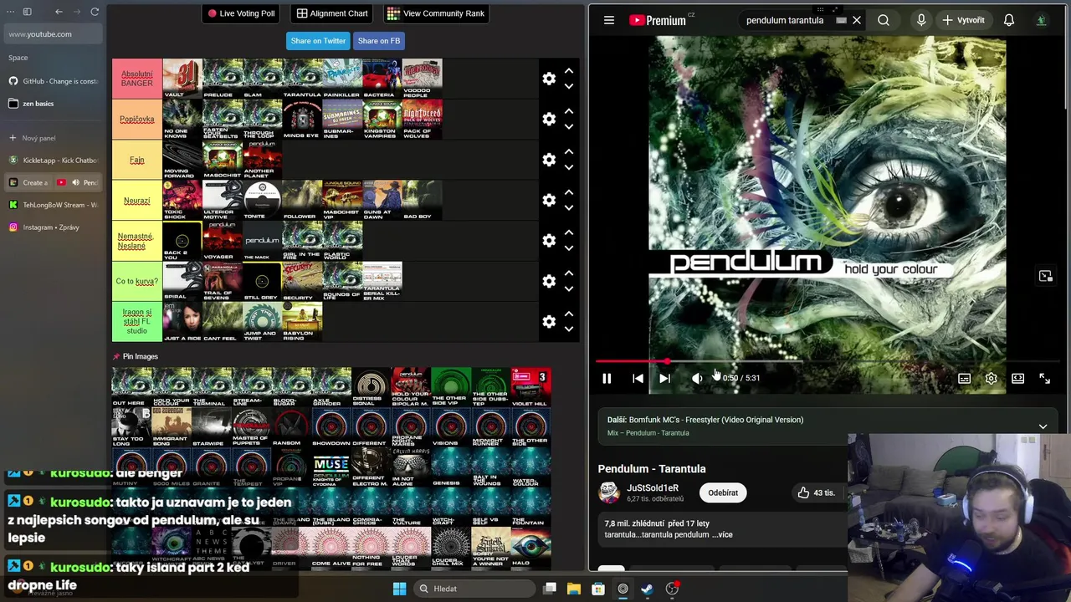This screenshot has width=1071, height=602.
Task: Toggle browser sidebar panel icon
Action: [x=27, y=12]
